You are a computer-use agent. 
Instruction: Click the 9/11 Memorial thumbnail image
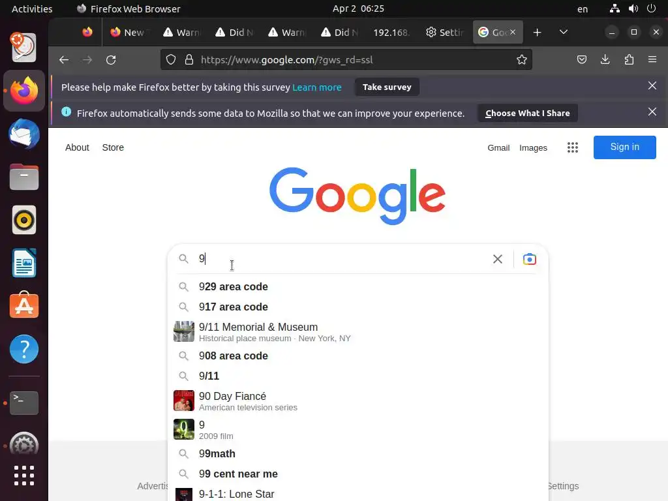tap(184, 331)
